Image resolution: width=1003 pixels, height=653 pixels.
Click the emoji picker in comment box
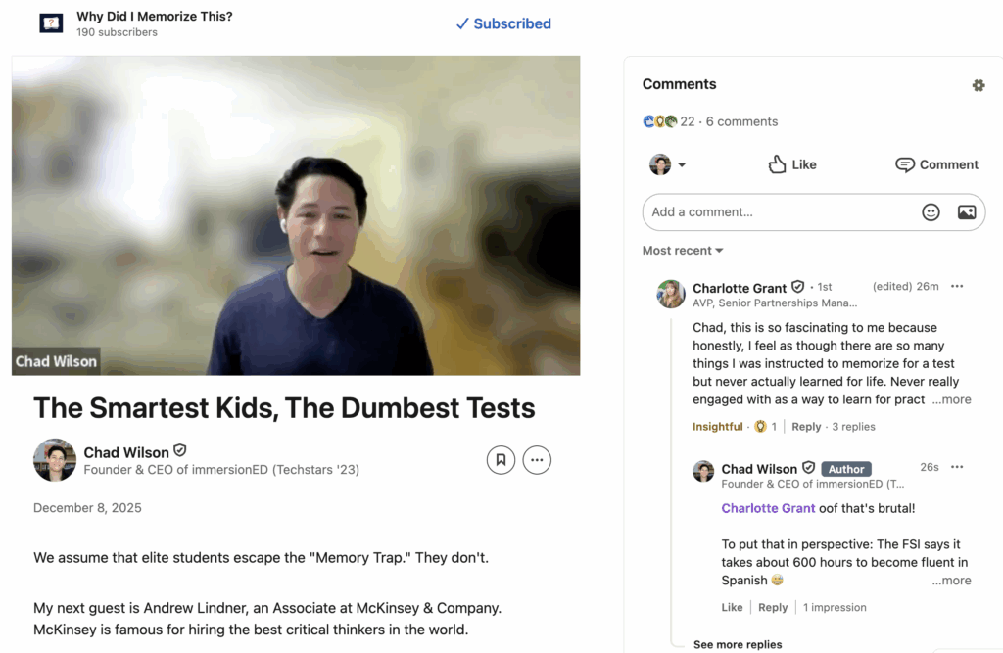[931, 212]
